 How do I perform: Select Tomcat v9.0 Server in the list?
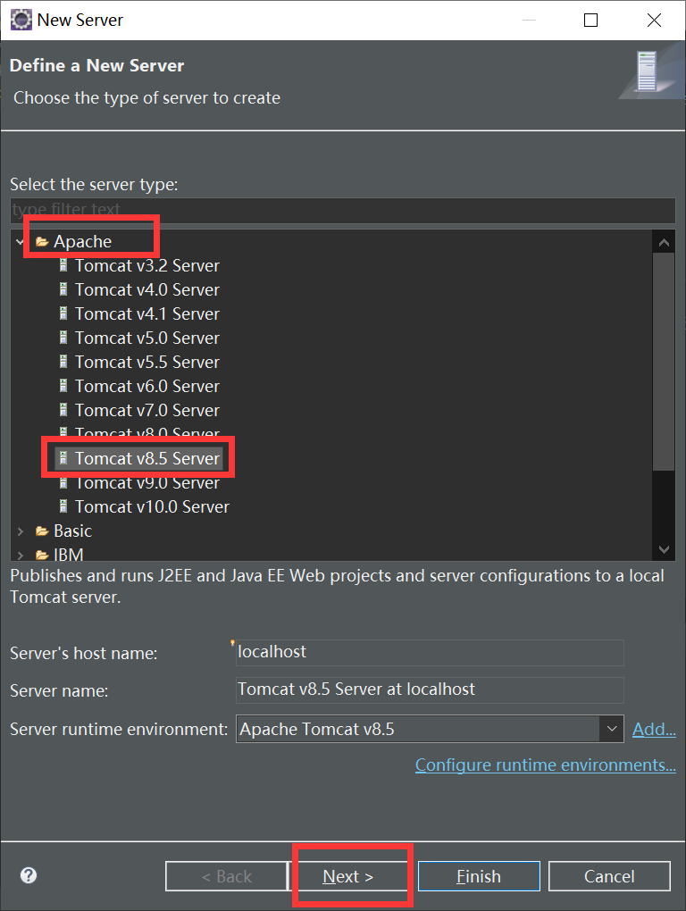pyautogui.click(x=147, y=483)
